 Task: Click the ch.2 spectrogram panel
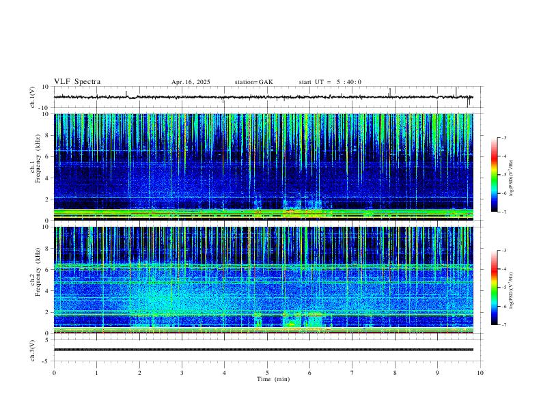pyautogui.click(x=264, y=280)
